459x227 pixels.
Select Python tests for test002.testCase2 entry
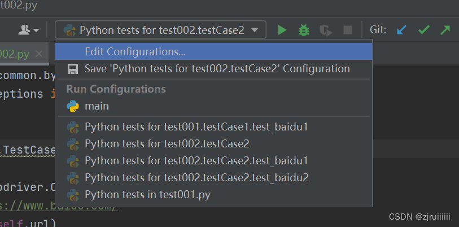167,144
